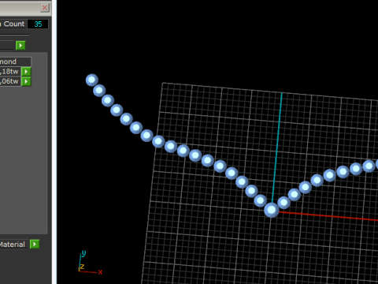Click the Count label
Screen dimensions: 378x284
coord(13,24)
